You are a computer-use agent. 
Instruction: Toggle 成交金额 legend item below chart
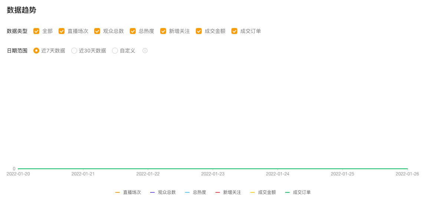[263, 192]
